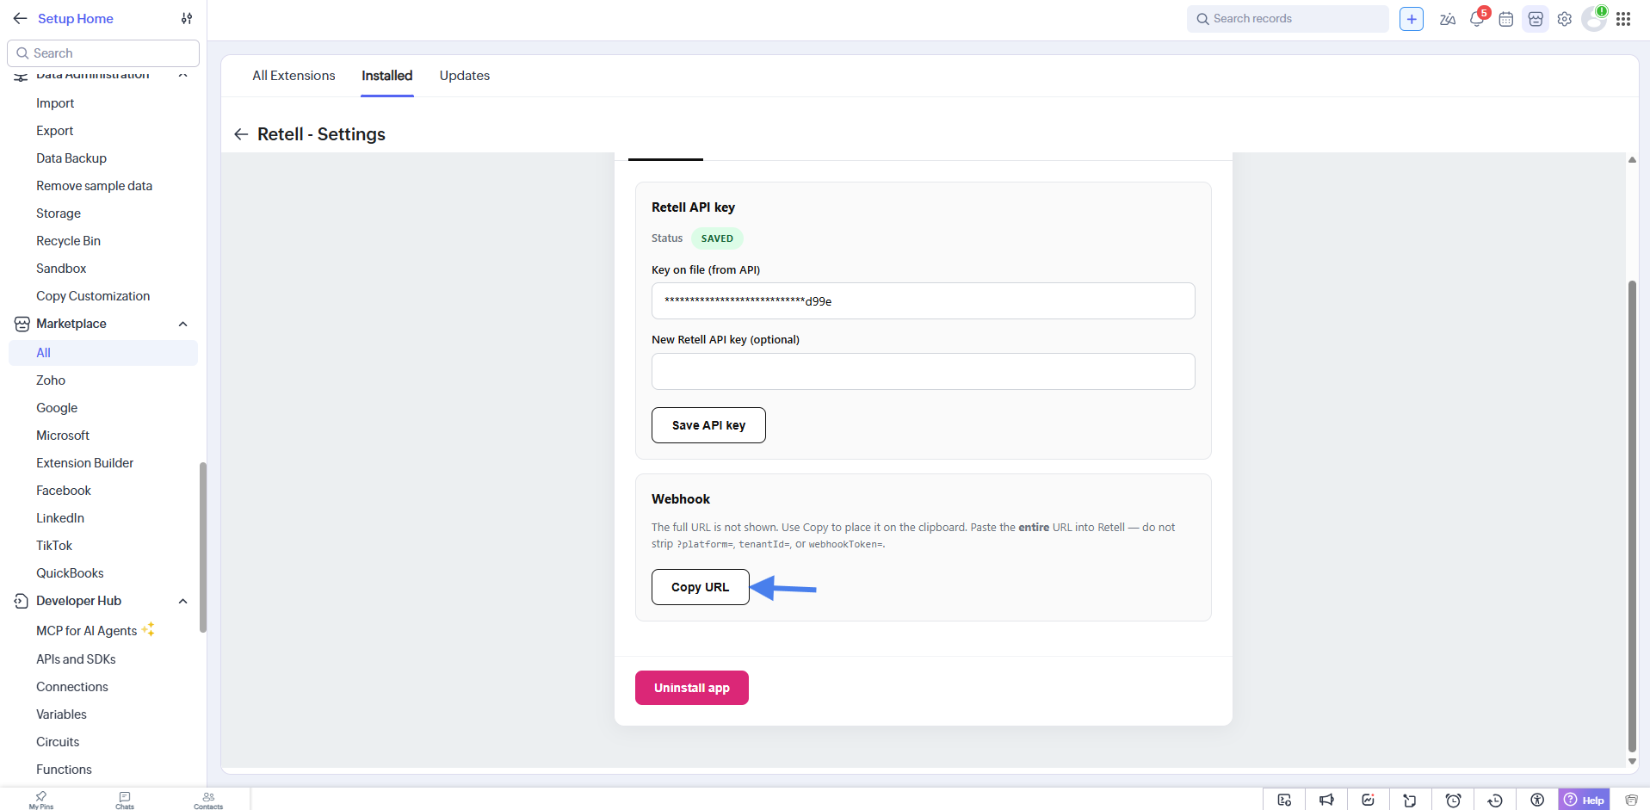This screenshot has height=810, width=1650.
Task: Open the Help button
Action: 1584,800
